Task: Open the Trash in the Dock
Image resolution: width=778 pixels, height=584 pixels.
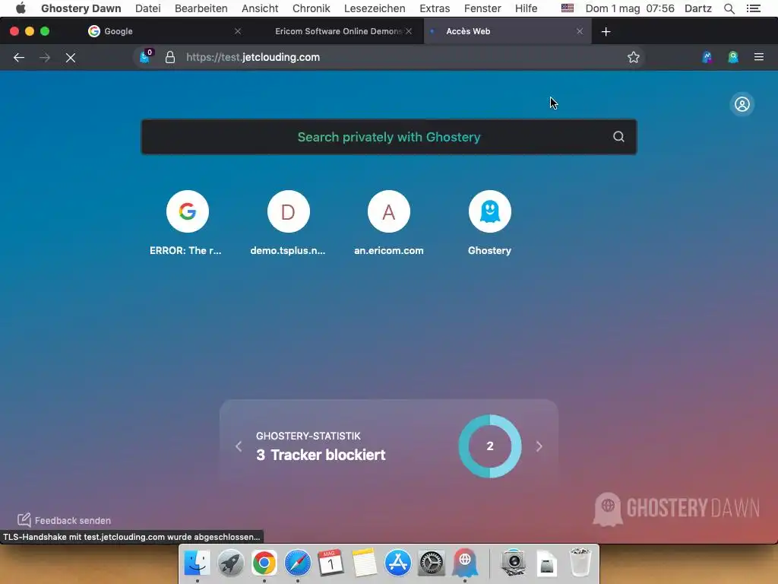Action: (580, 563)
